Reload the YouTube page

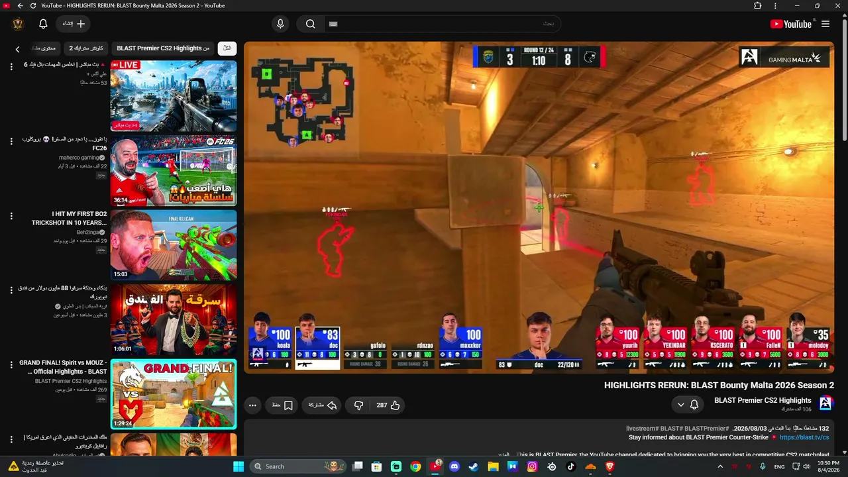click(33, 6)
